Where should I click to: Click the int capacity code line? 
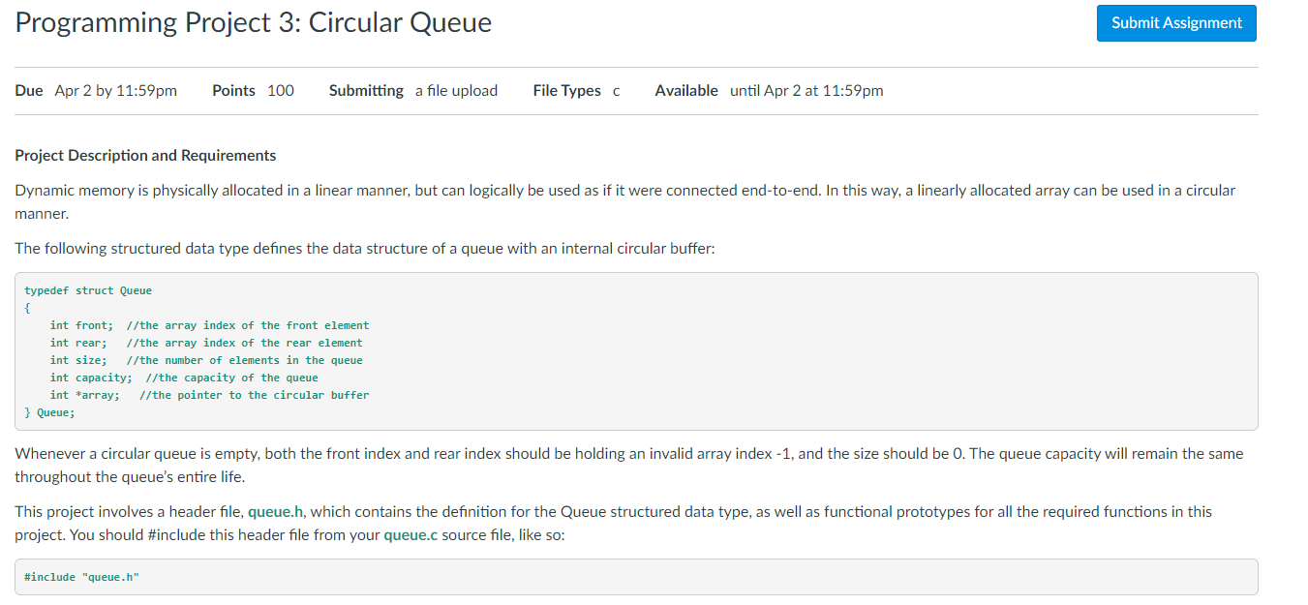pyautogui.click(x=184, y=378)
